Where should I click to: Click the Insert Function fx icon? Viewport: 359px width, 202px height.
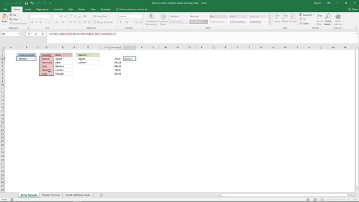[x=43, y=34]
